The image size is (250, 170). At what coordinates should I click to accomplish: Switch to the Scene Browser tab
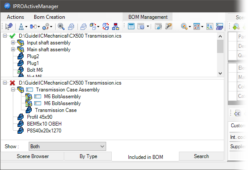tap(33, 156)
